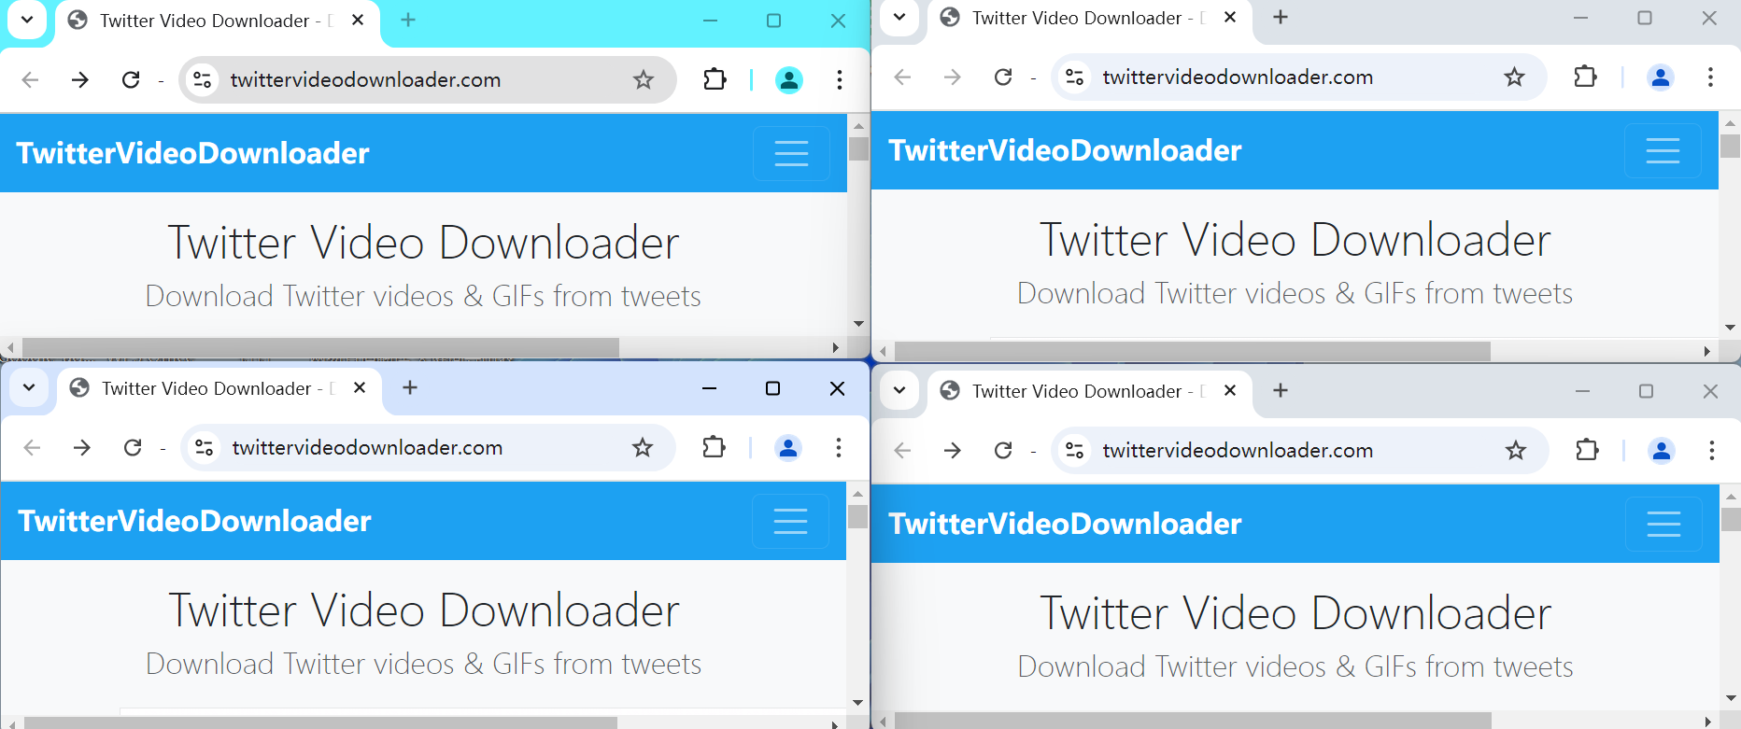Click vertical scrollbar thumb in bottom-right window
Screen dimensions: 1741x729
tap(1730, 519)
